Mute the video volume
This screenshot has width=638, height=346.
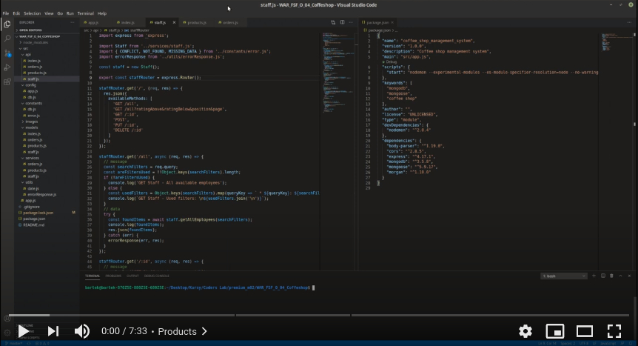[x=81, y=331]
